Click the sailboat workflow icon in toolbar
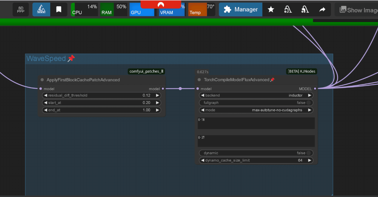 (41, 10)
